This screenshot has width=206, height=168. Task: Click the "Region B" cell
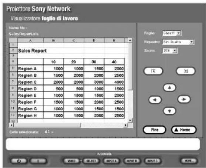(x=30, y=75)
